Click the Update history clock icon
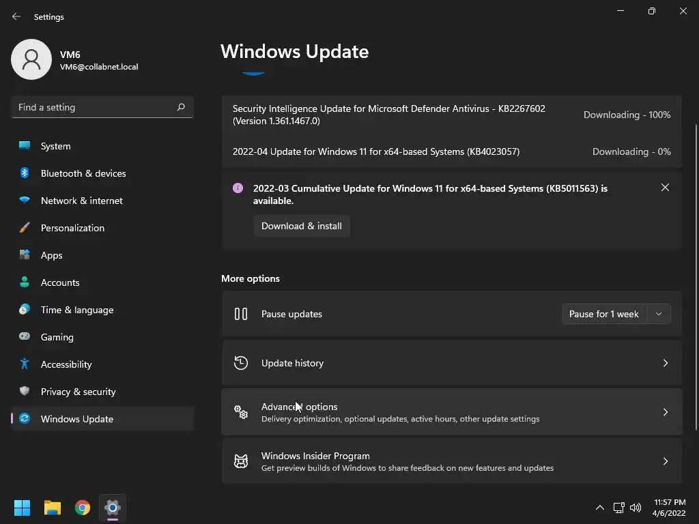The height and width of the screenshot is (524, 699). (241, 363)
